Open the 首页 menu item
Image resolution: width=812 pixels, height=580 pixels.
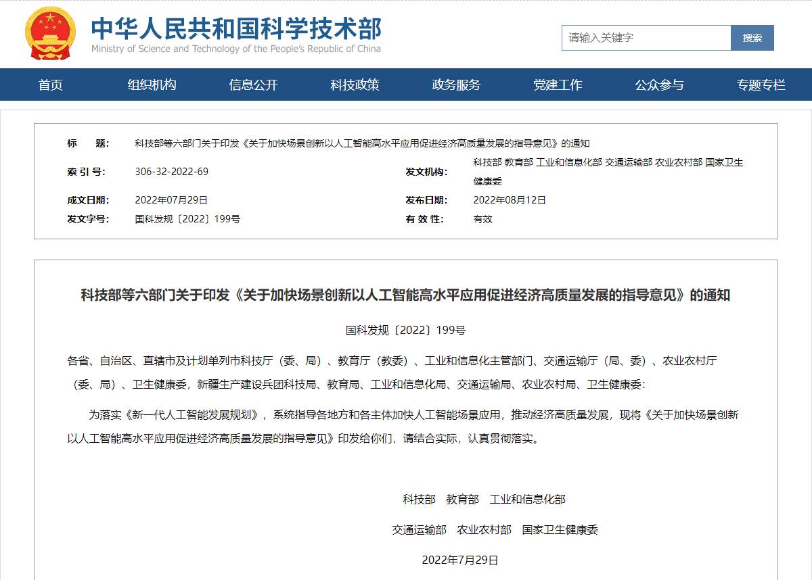click(49, 84)
